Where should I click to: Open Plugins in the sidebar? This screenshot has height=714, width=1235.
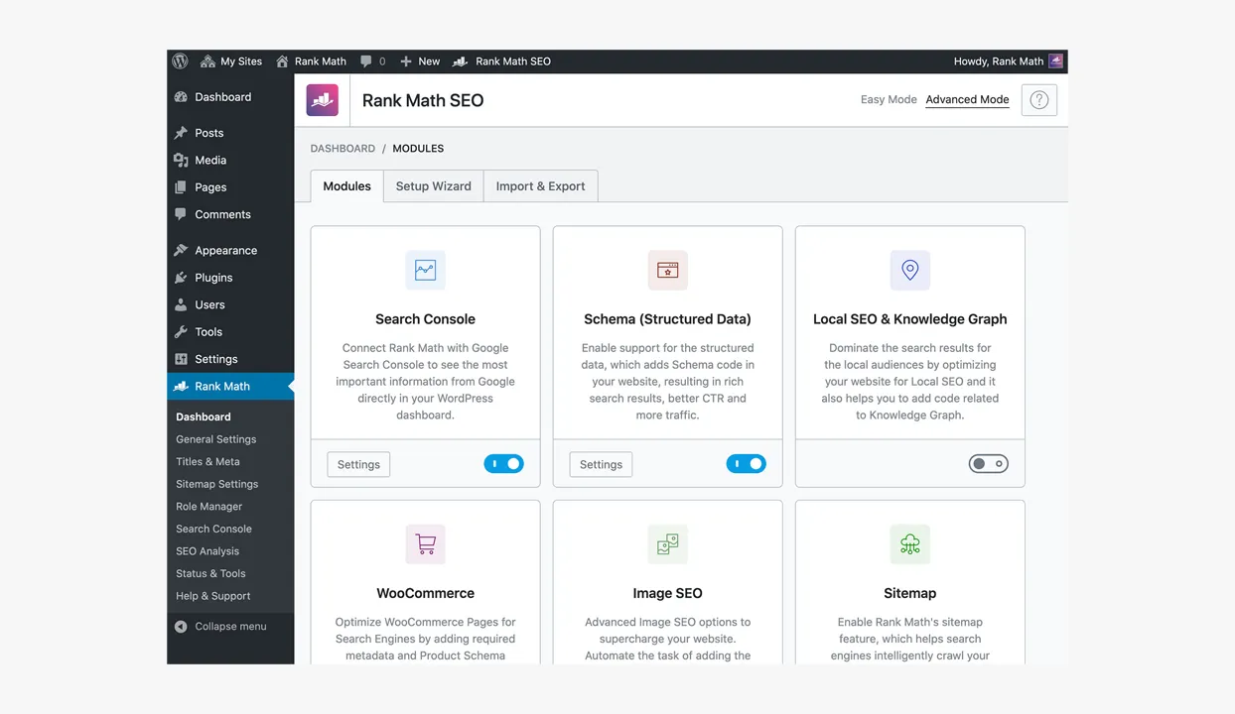click(230, 278)
